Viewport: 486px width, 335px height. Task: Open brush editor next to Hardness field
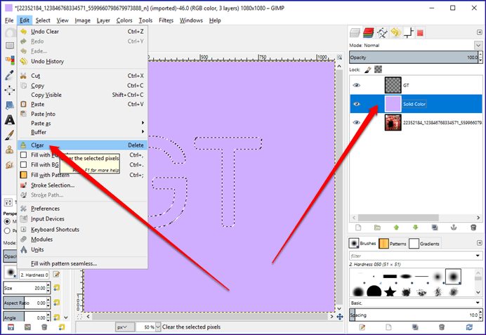pos(56,275)
